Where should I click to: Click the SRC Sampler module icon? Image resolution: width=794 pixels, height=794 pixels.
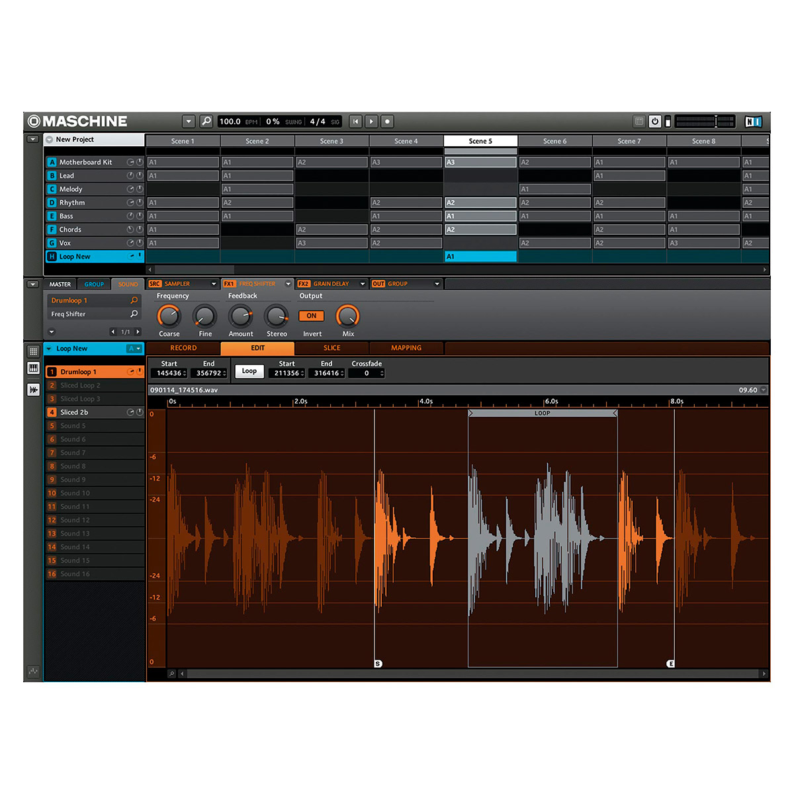(x=155, y=284)
